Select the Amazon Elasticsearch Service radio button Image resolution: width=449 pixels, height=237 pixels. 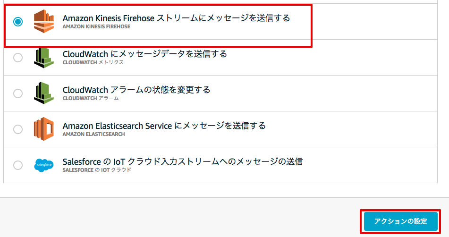tap(18, 129)
